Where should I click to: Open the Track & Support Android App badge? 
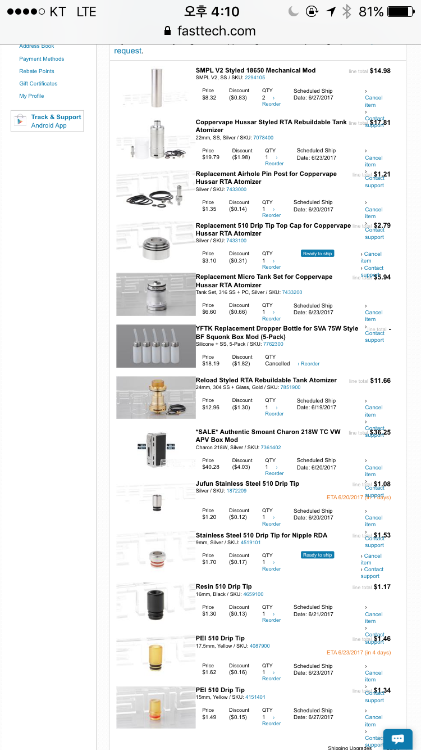47,121
